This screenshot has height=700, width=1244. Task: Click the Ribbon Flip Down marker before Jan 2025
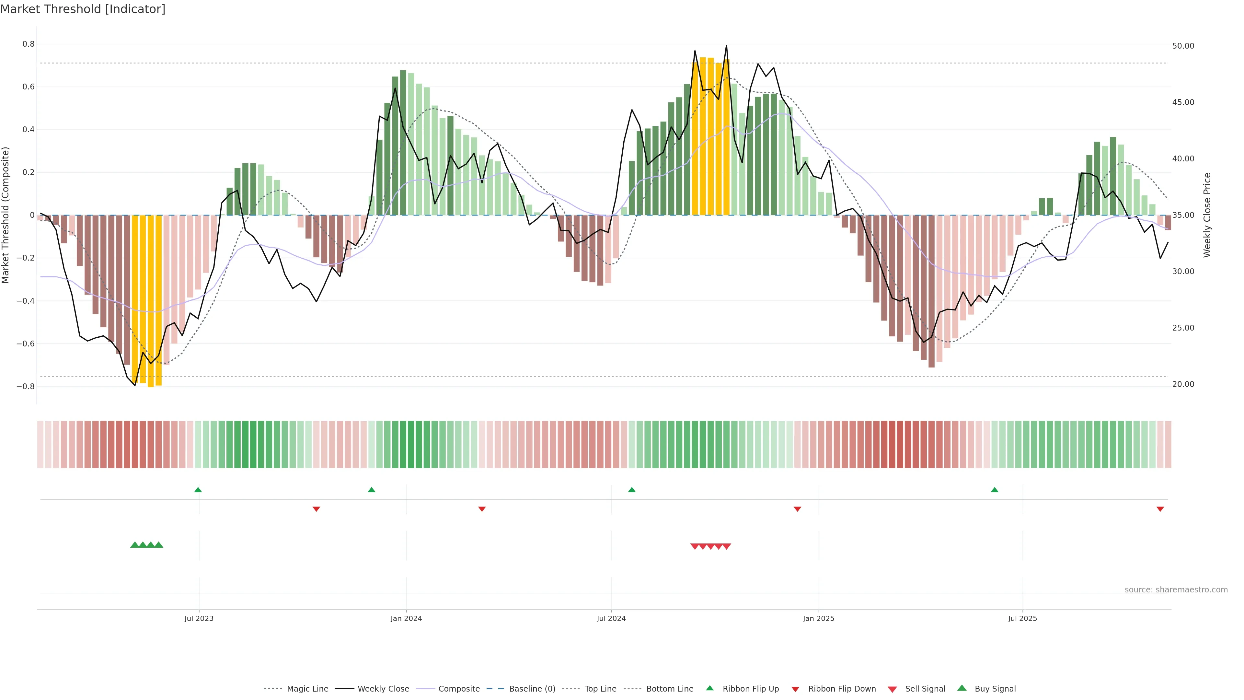[797, 509]
